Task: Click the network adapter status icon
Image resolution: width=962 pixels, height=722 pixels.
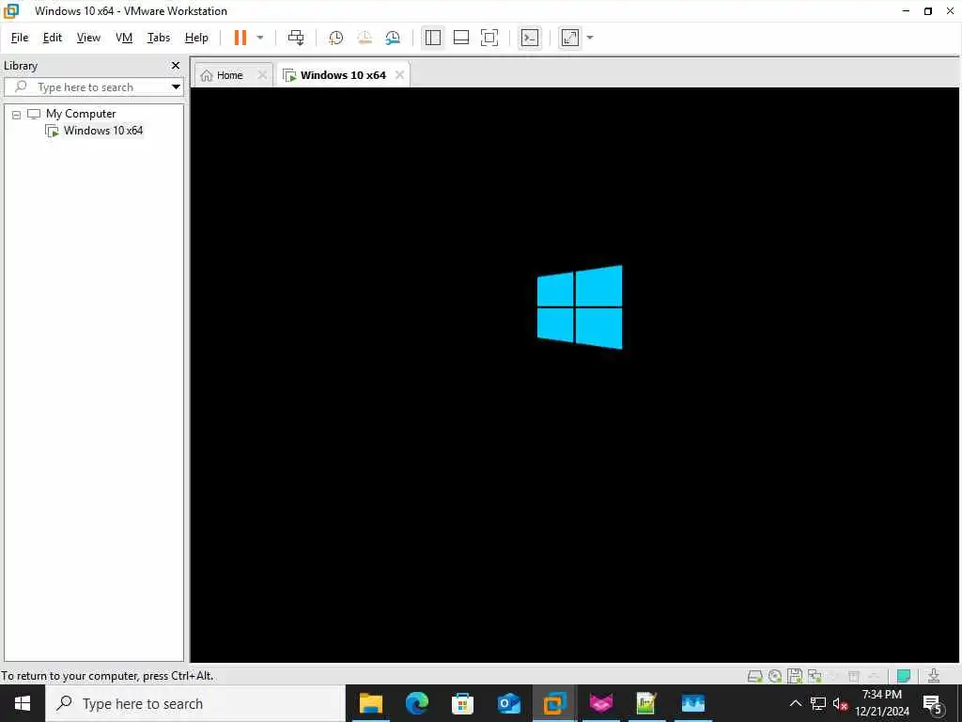Action: (x=815, y=676)
